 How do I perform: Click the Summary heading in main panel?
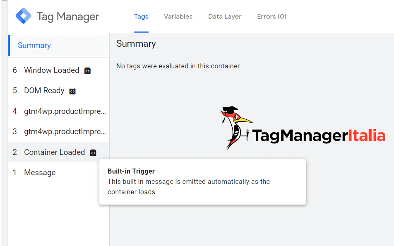pyautogui.click(x=136, y=44)
